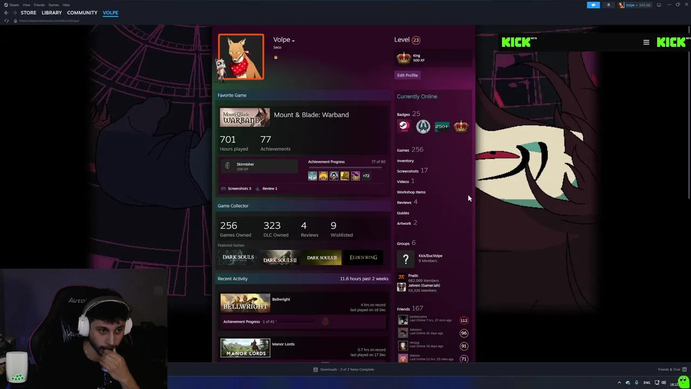Open the Manor Lords game banner

[245, 348]
